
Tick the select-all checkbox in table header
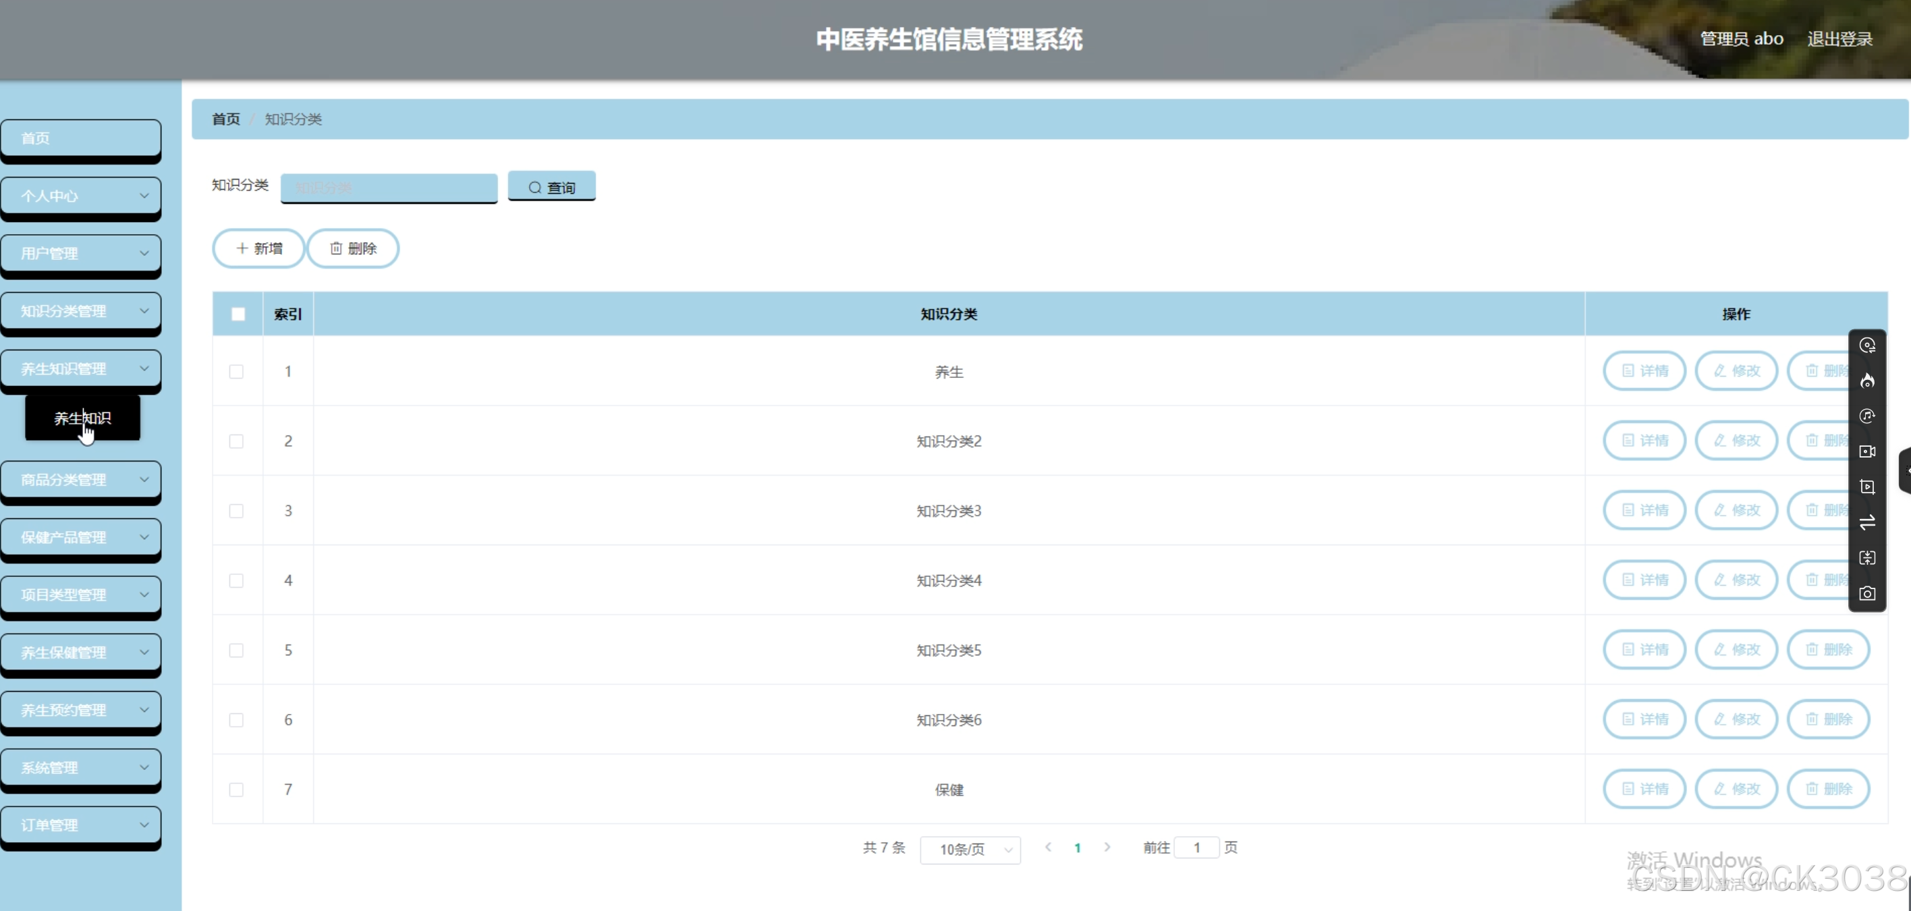click(x=238, y=314)
